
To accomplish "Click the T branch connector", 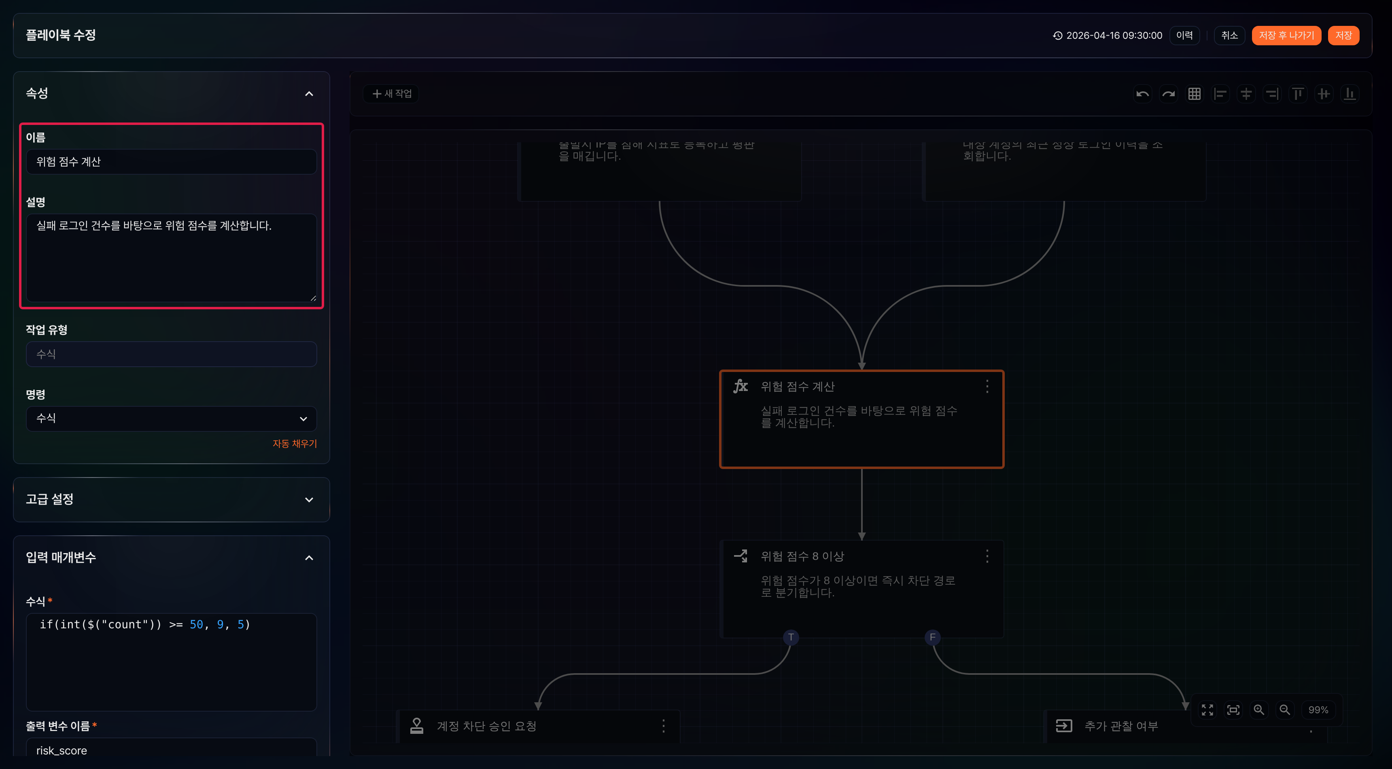I will pyautogui.click(x=791, y=637).
